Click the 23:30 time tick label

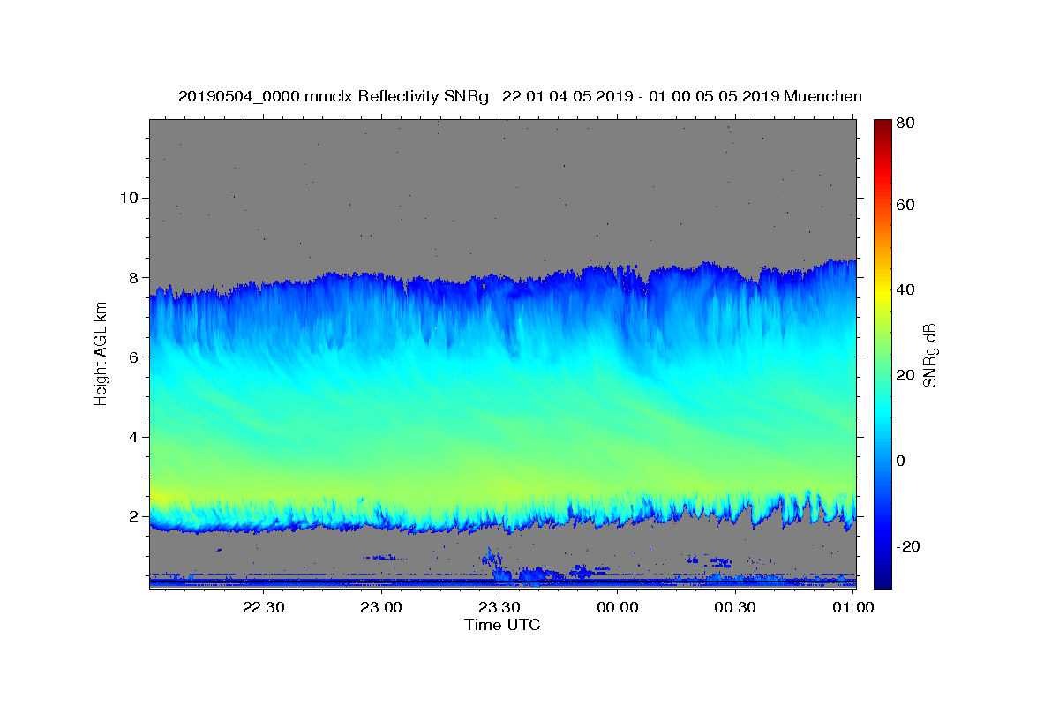coord(499,607)
